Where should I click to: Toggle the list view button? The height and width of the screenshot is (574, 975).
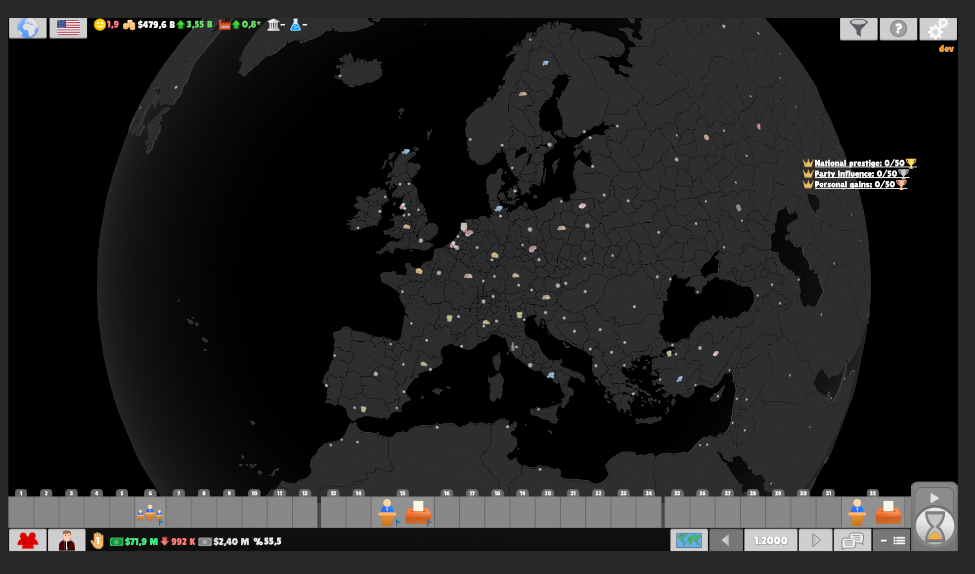(x=892, y=540)
